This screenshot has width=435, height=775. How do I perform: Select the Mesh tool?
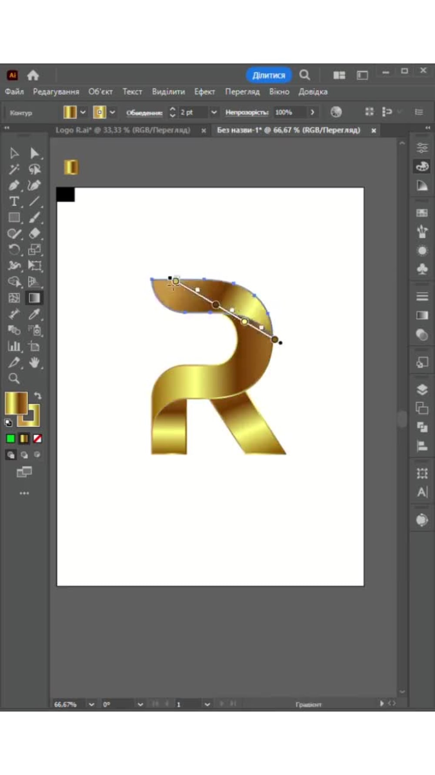pos(14,298)
